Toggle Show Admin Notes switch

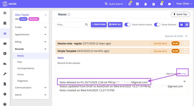(127, 25)
